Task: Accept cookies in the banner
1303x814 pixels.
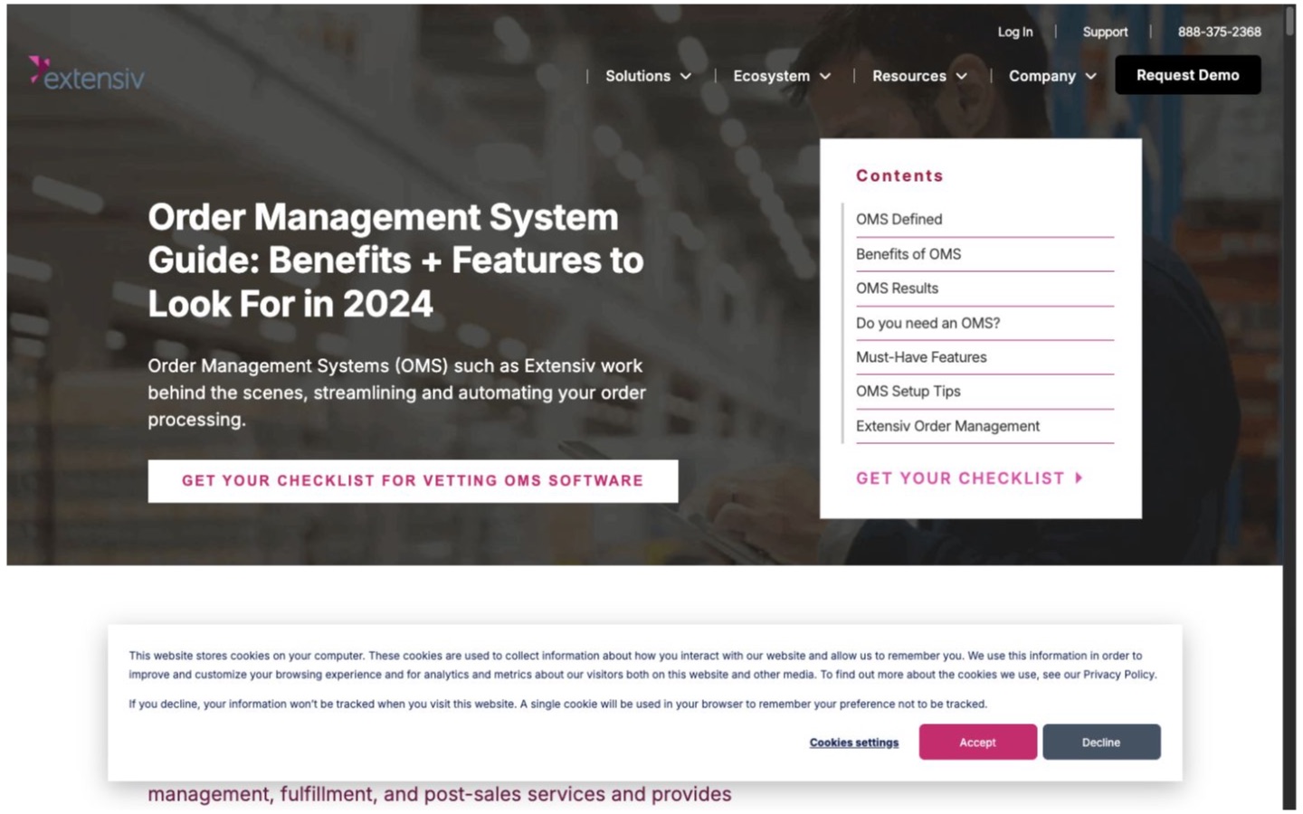Action: [977, 742]
